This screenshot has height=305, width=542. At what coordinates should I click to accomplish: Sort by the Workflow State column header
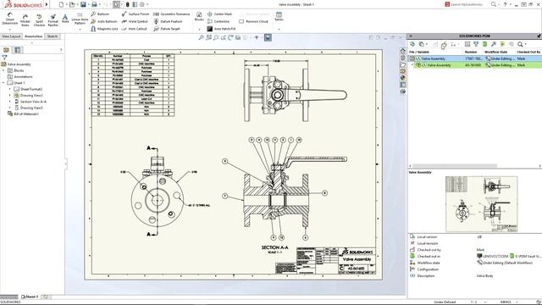[x=495, y=52]
